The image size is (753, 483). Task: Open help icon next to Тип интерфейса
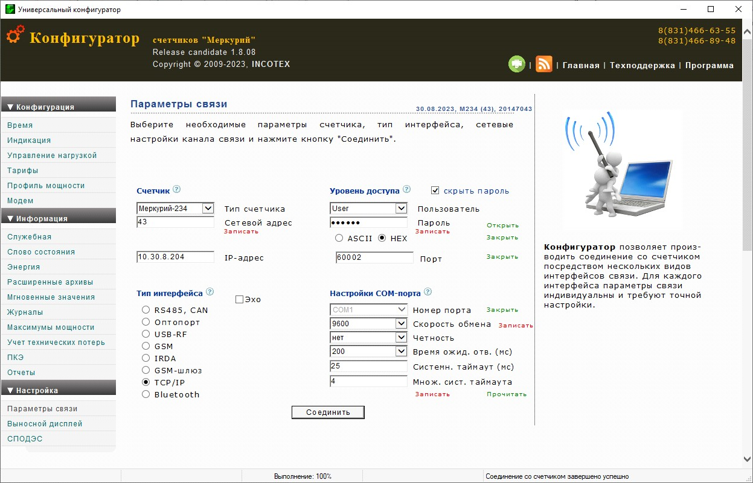210,292
